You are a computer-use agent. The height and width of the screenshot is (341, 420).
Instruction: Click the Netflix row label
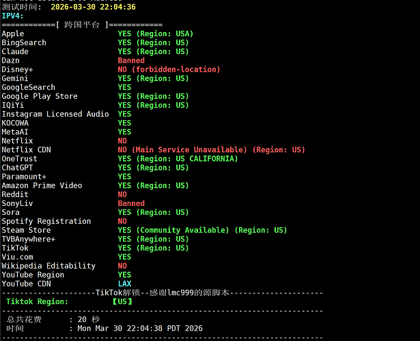(17, 140)
